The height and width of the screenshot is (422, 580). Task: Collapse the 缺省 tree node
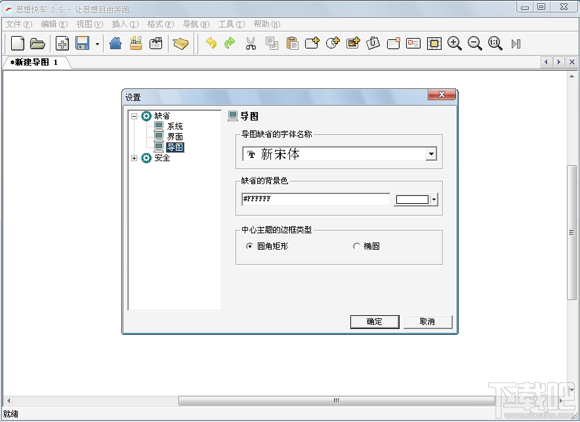[134, 116]
